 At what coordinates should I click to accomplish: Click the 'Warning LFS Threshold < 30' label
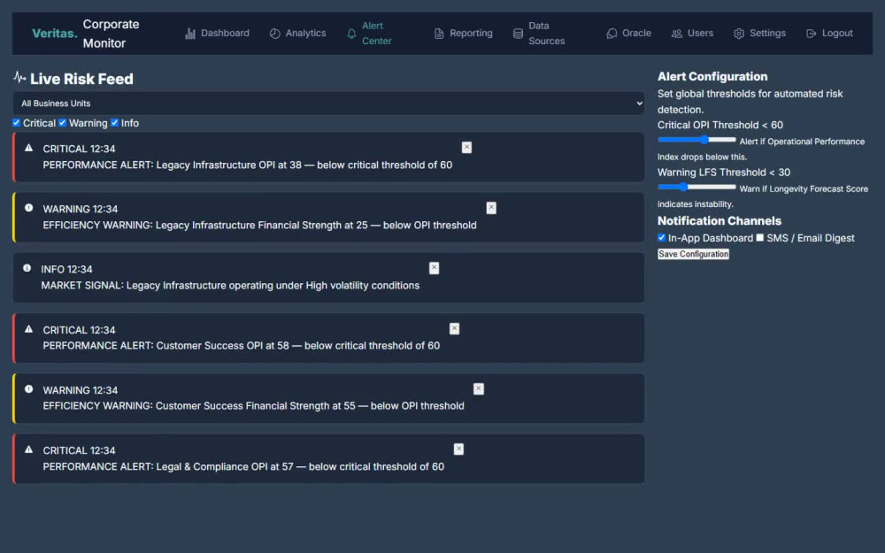pos(724,173)
